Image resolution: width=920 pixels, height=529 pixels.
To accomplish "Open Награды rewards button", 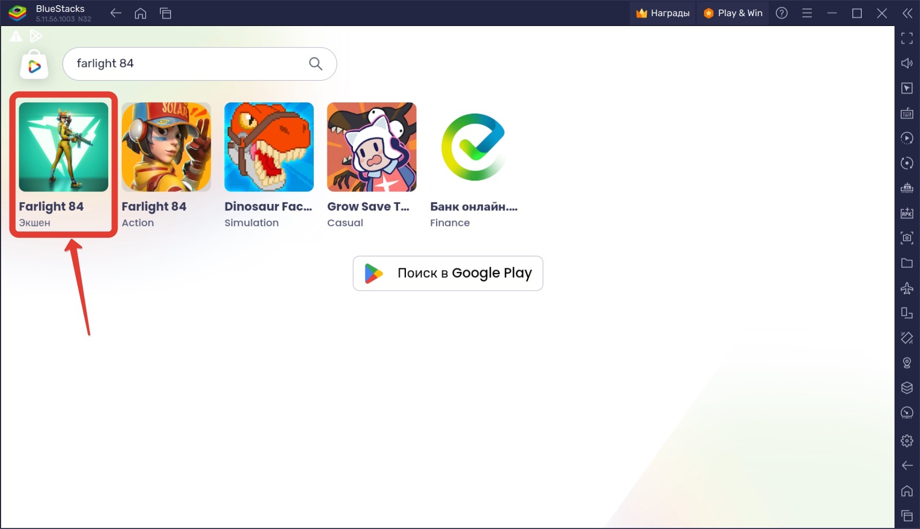I will [663, 13].
